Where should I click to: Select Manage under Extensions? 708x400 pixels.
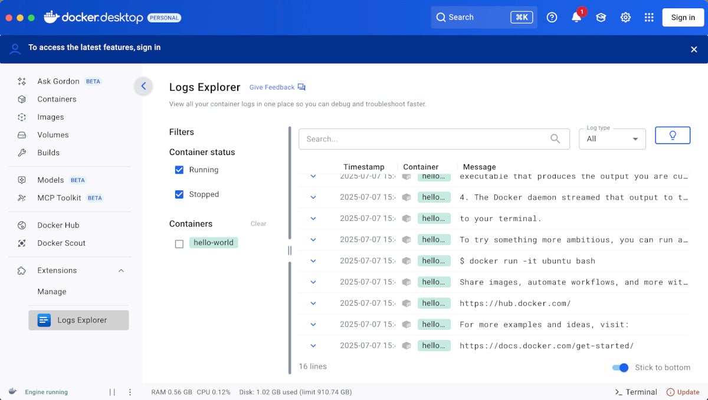pos(52,292)
